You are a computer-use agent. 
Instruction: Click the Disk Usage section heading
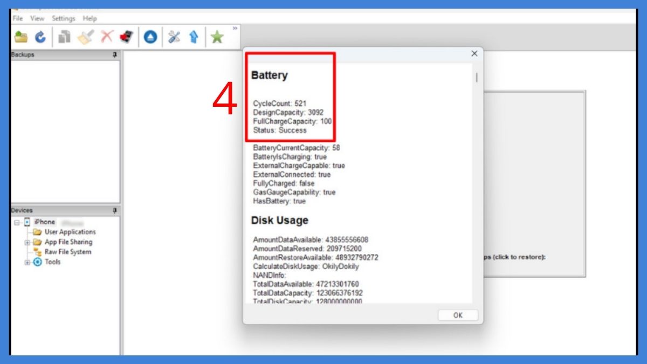(280, 221)
